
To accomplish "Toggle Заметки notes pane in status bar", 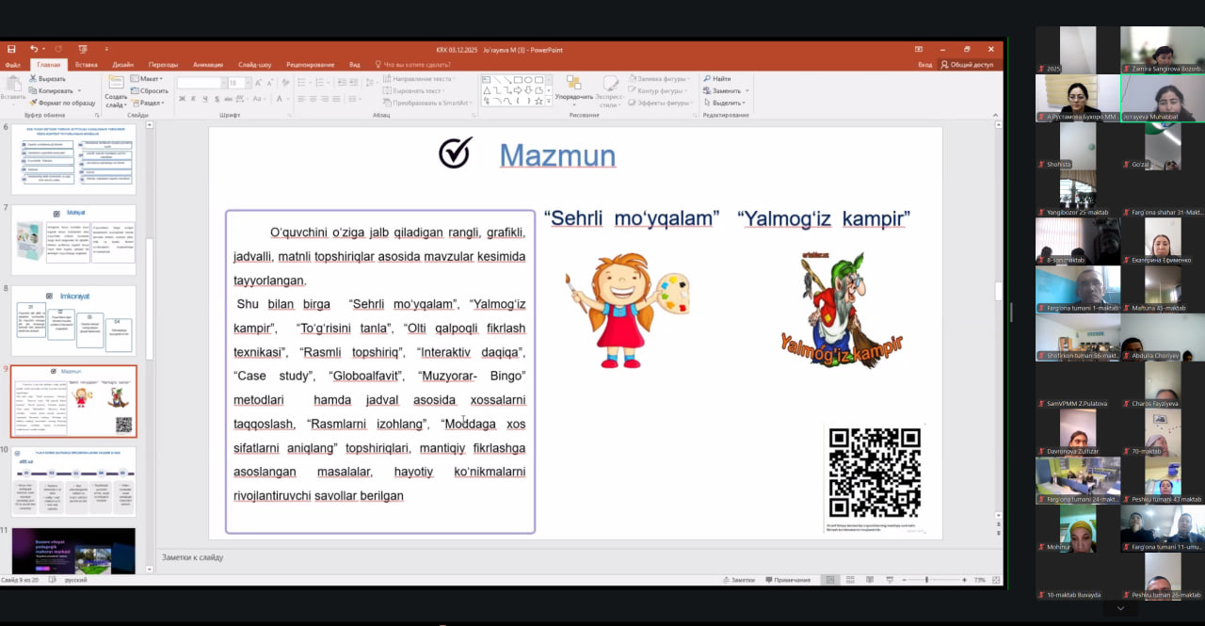I will pyautogui.click(x=738, y=580).
